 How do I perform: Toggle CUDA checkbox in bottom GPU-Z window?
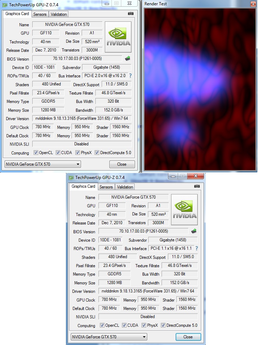point(124,325)
